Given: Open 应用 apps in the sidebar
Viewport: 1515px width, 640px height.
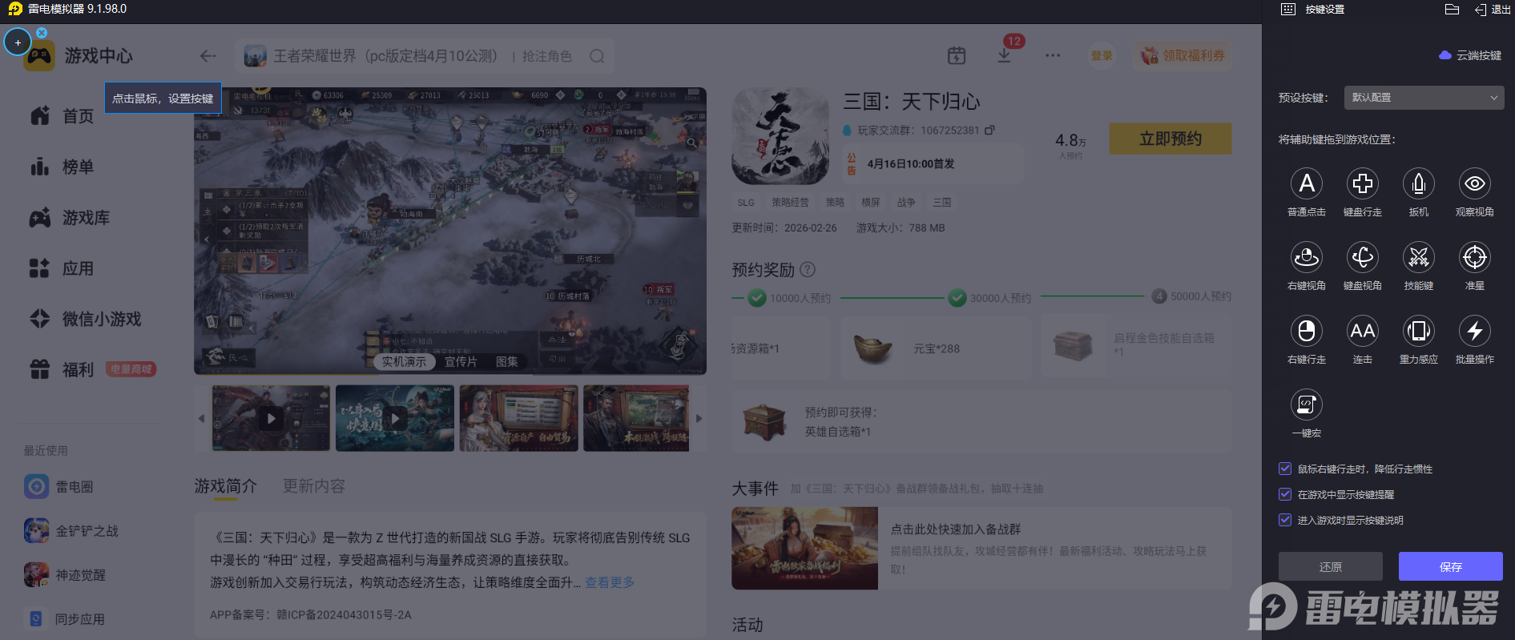Looking at the screenshot, I should (x=62, y=268).
